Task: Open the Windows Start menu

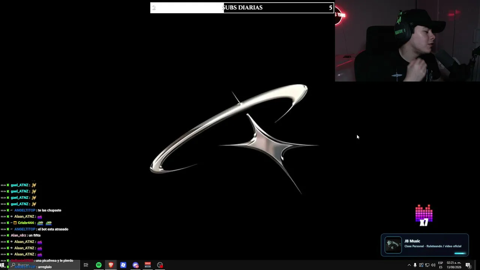Action: coord(2,265)
